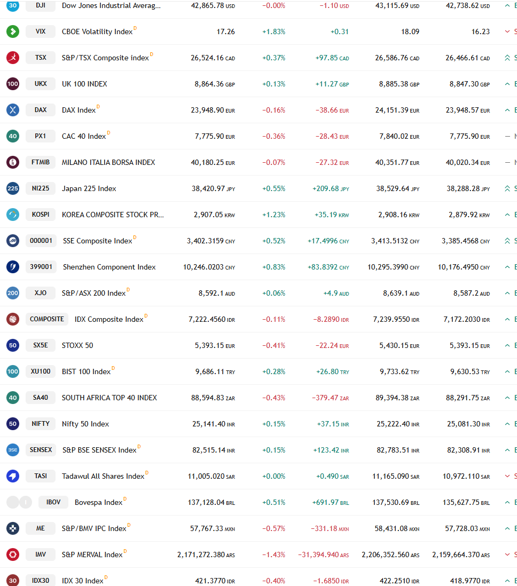517x586 pixels.
Task: Click the Bovespa placeholder logo icon
Action: tap(19, 502)
